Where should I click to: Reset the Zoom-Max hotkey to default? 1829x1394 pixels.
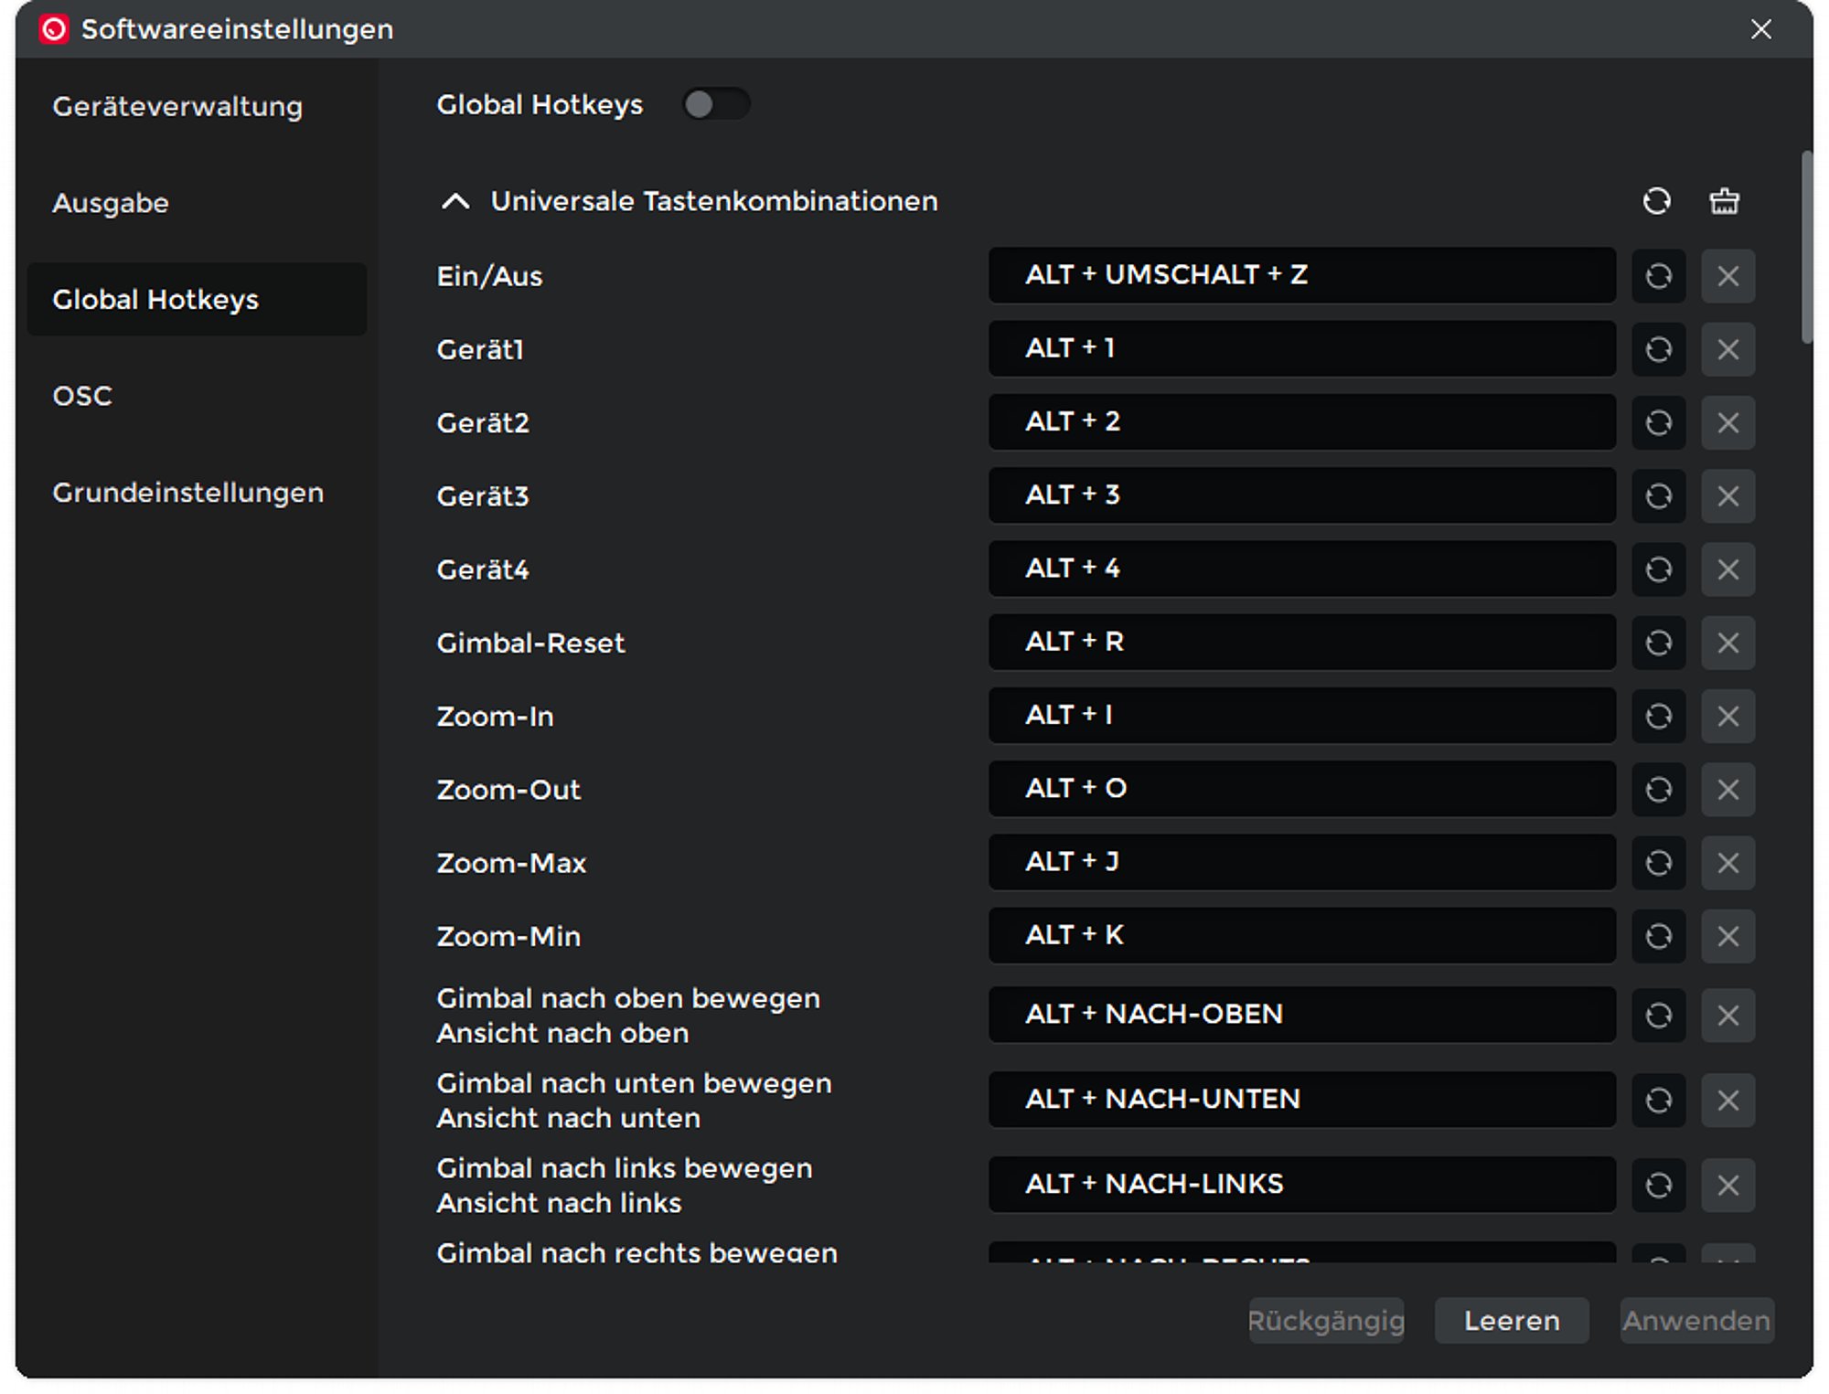[x=1658, y=863]
